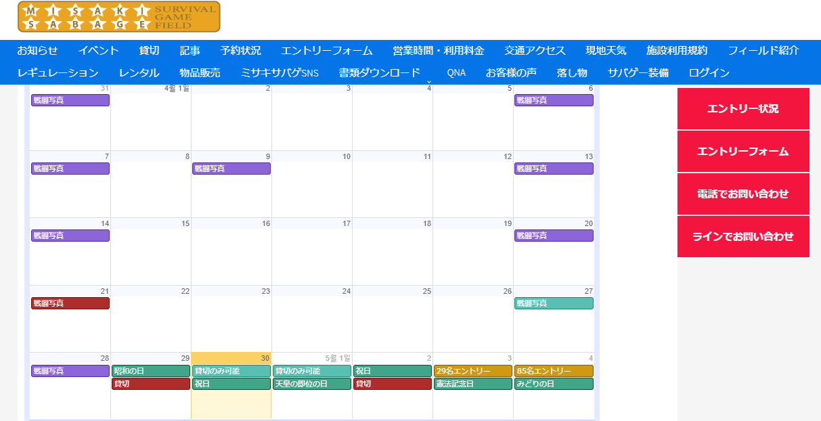Open the 29名エントリー calendar event
The width and height of the screenshot is (821, 421).
[472, 371]
